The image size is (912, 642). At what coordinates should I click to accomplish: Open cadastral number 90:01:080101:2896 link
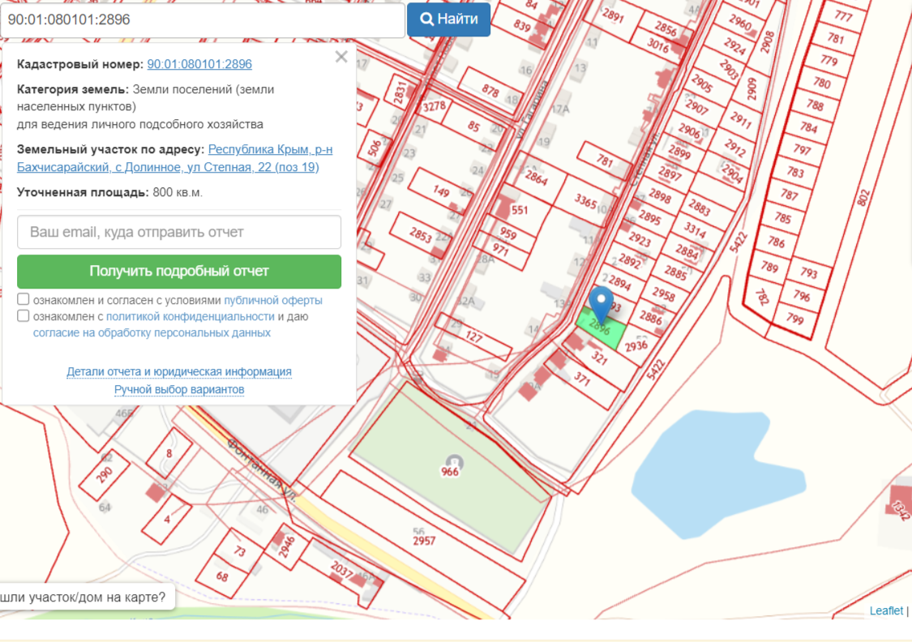pyautogui.click(x=199, y=64)
